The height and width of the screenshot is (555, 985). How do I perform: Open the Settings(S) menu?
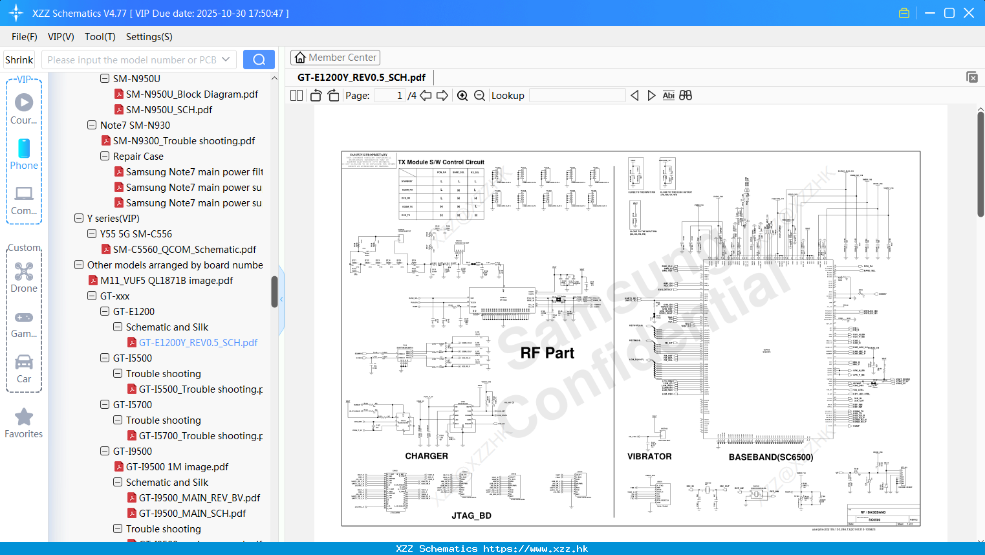149,37
